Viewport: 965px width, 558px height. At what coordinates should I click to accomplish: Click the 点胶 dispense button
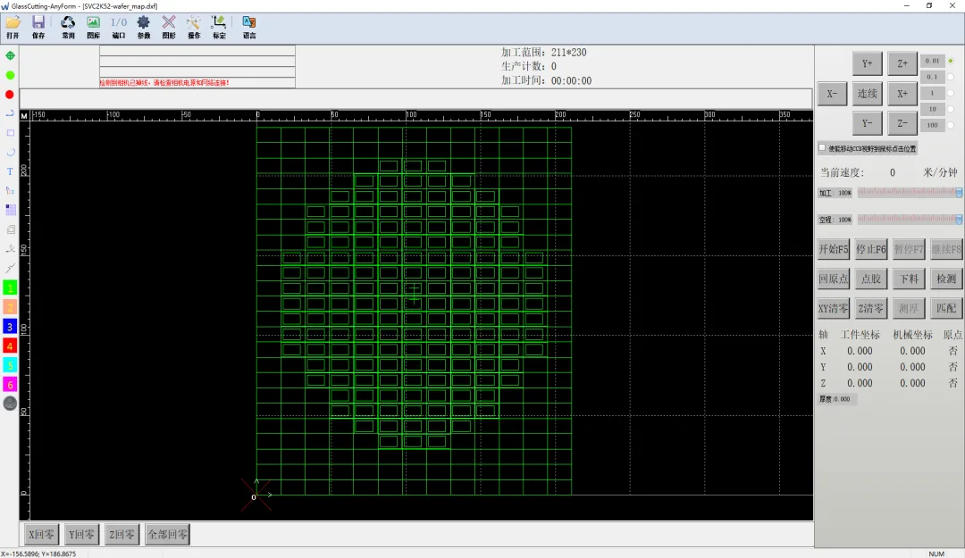click(871, 279)
